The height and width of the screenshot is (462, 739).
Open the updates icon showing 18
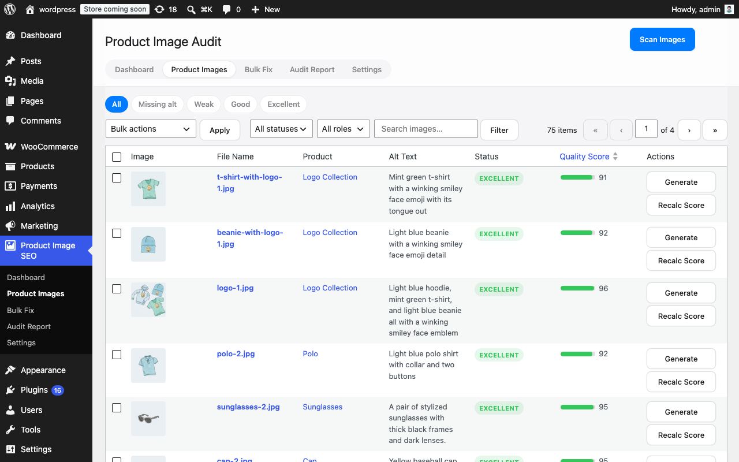point(160,9)
